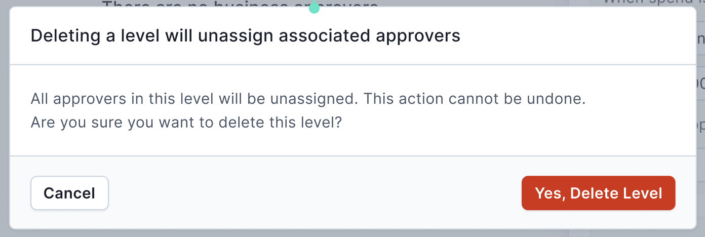Click the question "Are you sure you want to delete this level?"
The width and height of the screenshot is (705, 237).
click(x=186, y=122)
